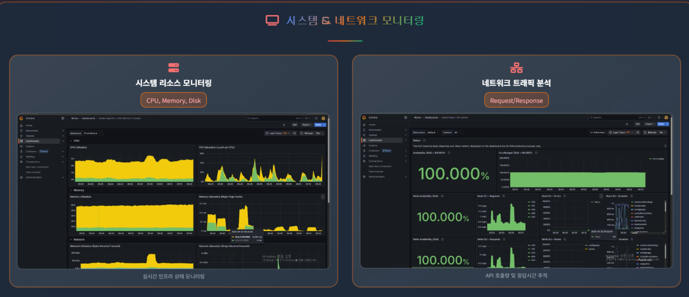Open Export menu in the Kubernetes API server dashboard
This screenshot has height=297, width=689.
coord(650,124)
